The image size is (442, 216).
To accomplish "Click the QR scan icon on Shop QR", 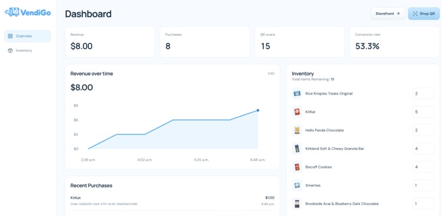I will pyautogui.click(x=415, y=14).
